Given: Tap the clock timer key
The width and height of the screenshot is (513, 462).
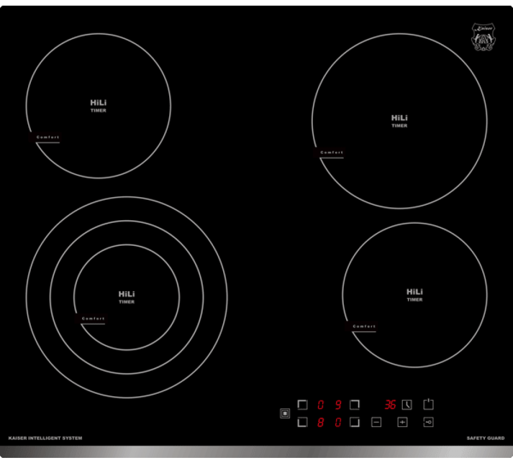Looking at the screenshot, I should (x=407, y=405).
